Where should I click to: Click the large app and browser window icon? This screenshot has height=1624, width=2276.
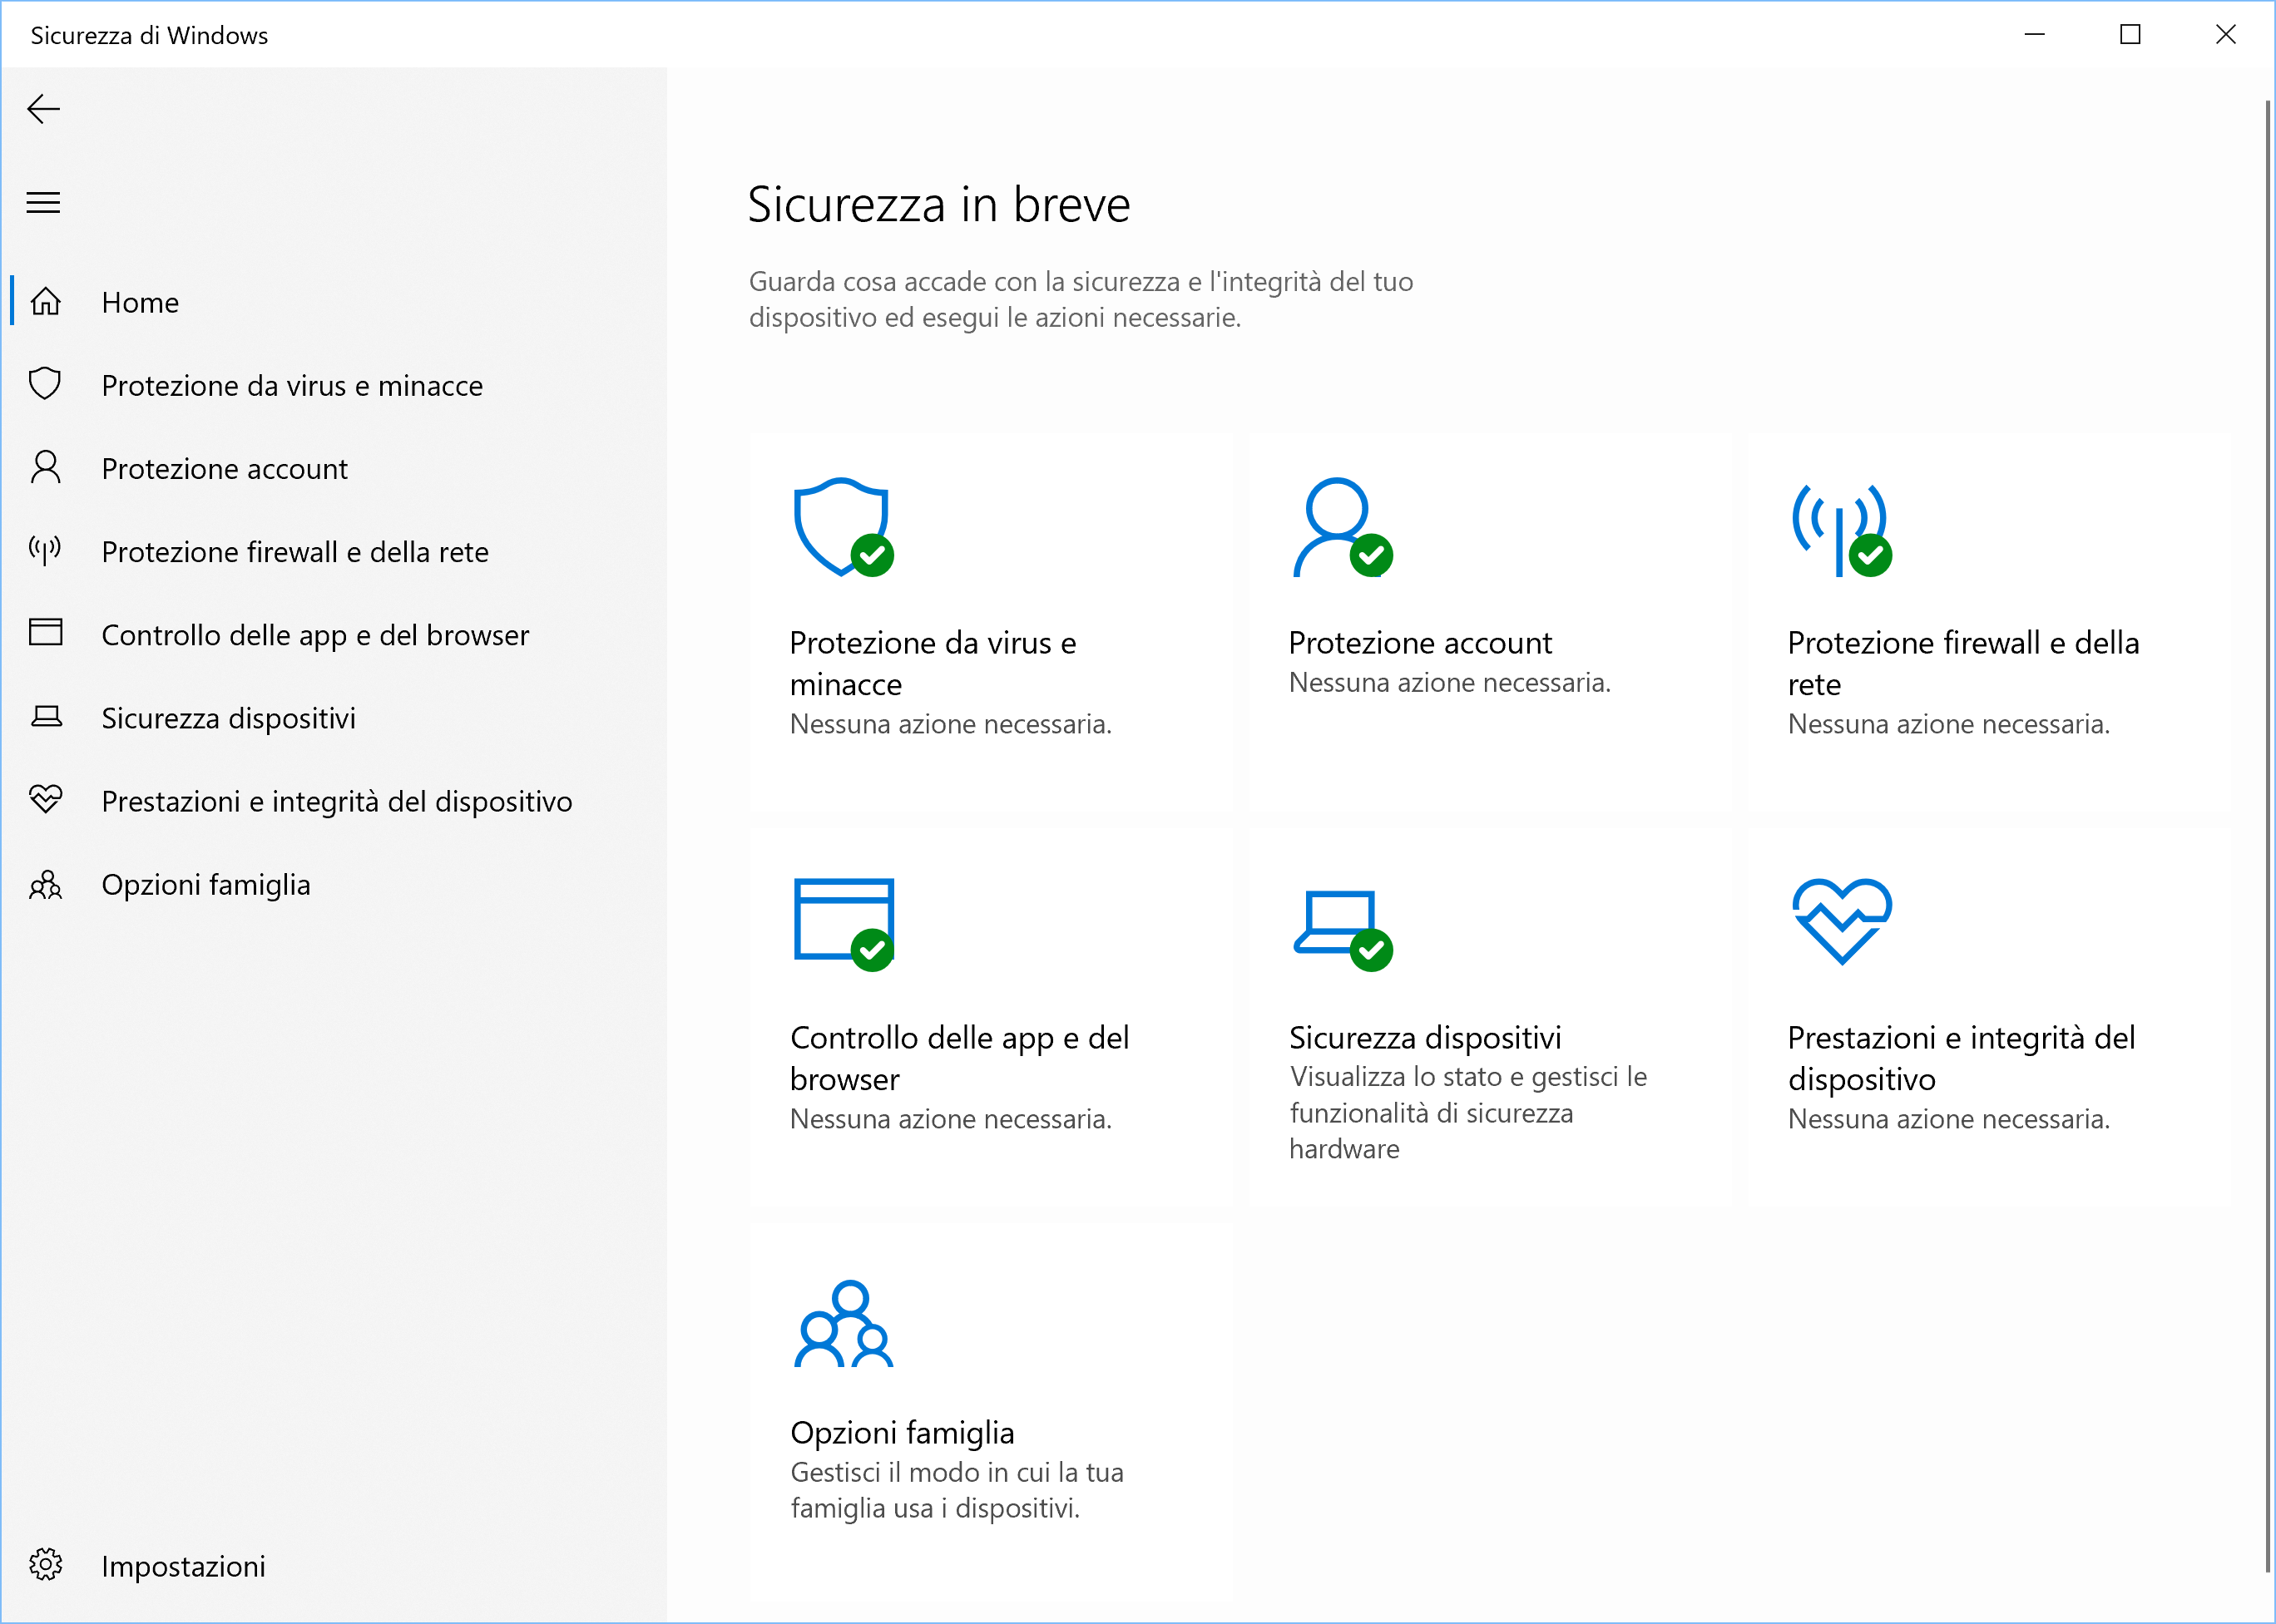844,924
